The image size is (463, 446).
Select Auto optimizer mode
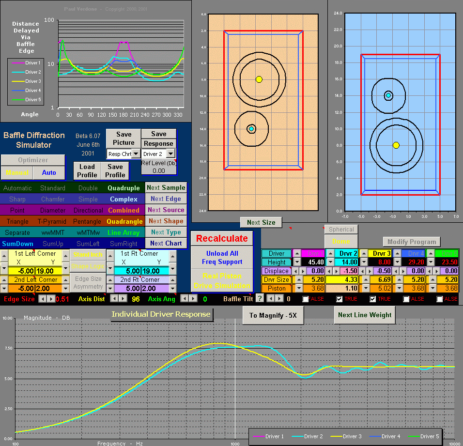(49, 172)
